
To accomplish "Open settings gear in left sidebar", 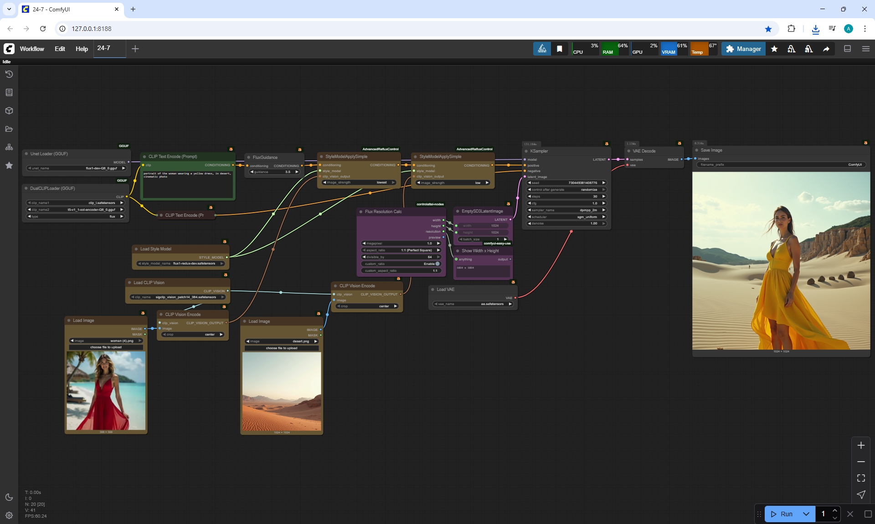I will click(x=9, y=515).
